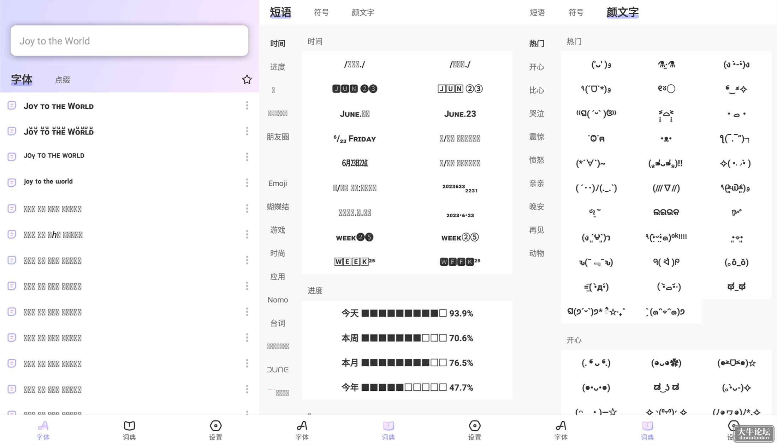The height and width of the screenshot is (445, 777).
Task: Pick the '(*´∀`)~' kaomoji
Action: (x=591, y=163)
